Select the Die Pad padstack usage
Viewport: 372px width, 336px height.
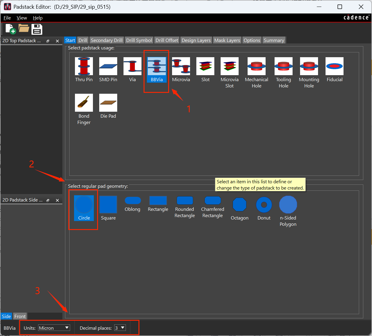tap(108, 106)
